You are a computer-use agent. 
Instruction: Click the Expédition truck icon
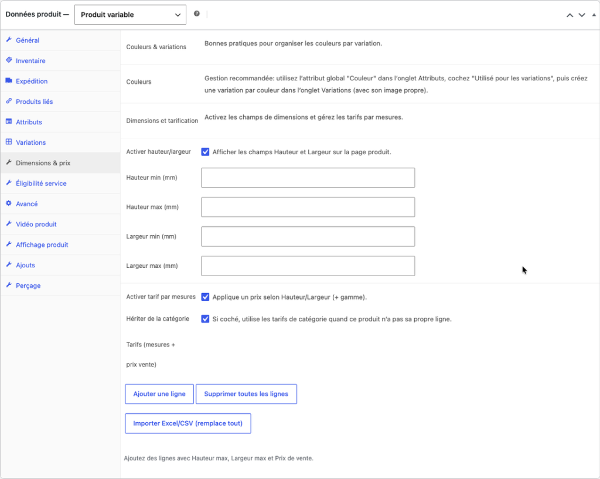9,80
